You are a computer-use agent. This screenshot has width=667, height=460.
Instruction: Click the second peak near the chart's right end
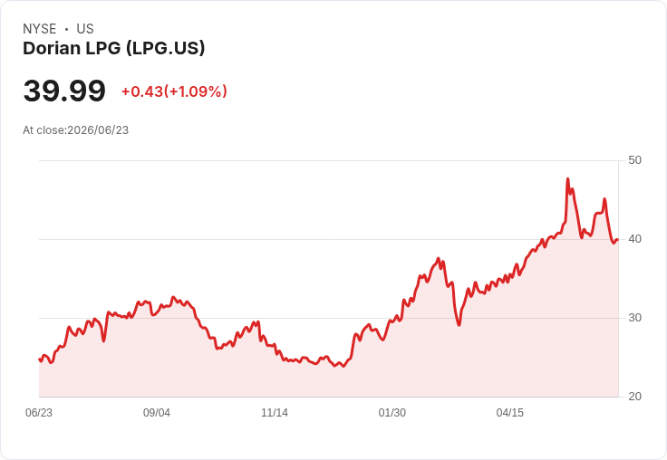pyautogui.click(x=604, y=199)
